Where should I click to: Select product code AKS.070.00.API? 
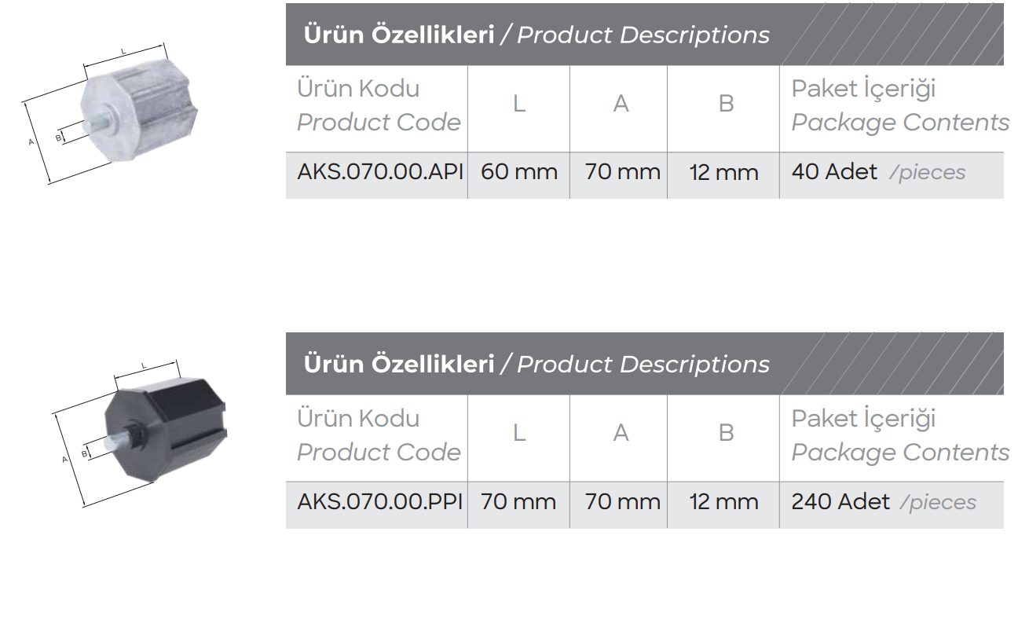point(379,172)
